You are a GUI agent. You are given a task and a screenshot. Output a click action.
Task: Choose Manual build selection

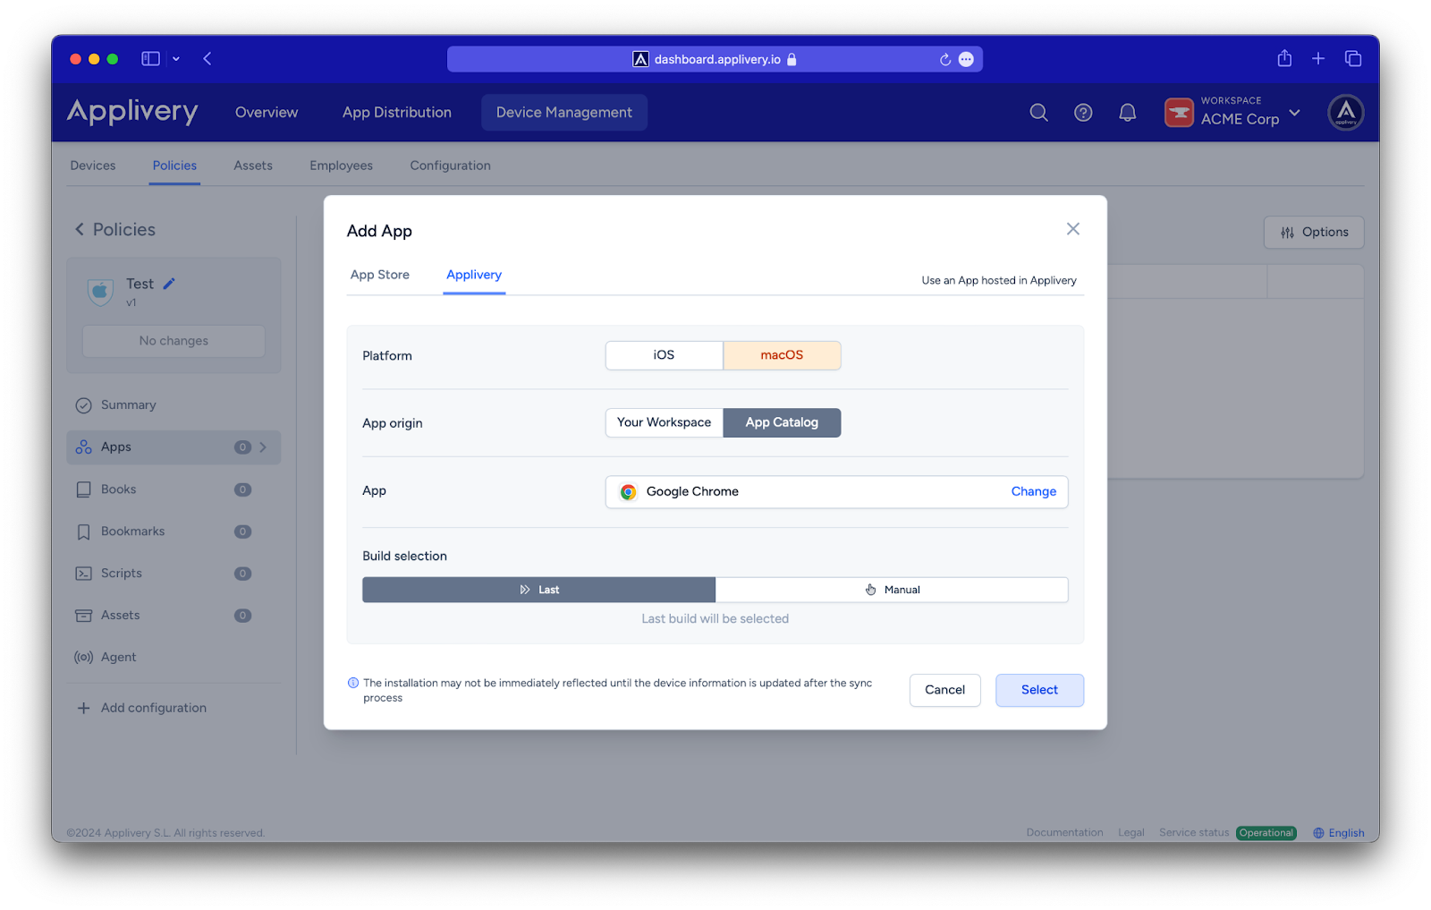tap(892, 590)
